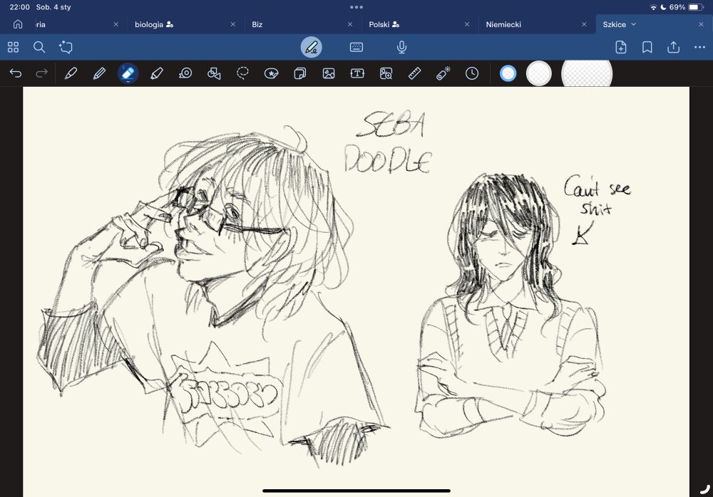
Task: Choose the small eraser size
Action: coord(508,73)
